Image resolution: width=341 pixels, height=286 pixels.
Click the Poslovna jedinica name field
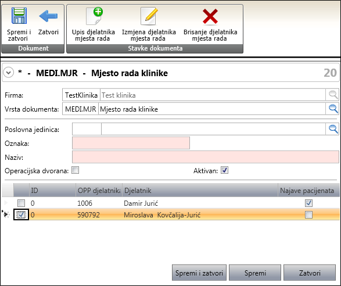(x=214, y=129)
